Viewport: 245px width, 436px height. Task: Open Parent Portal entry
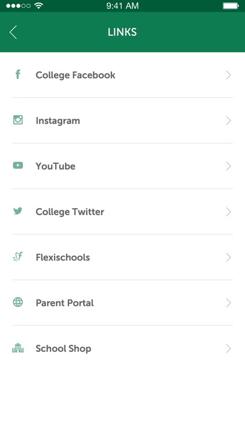[123, 303]
